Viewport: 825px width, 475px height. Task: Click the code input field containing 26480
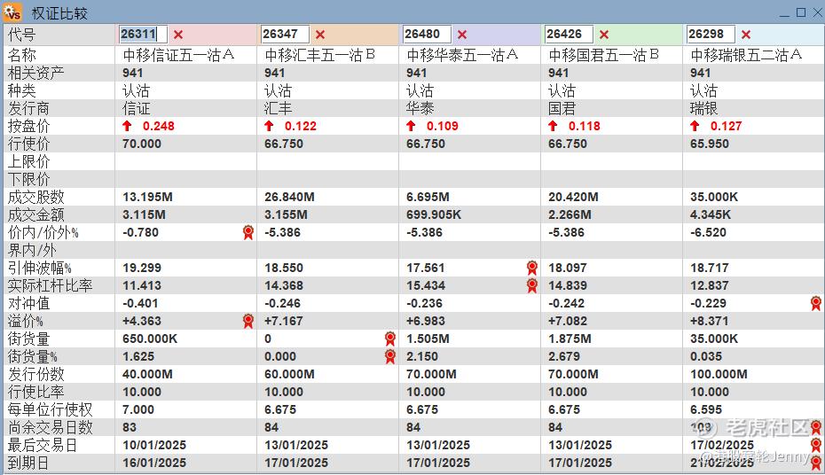coord(427,35)
